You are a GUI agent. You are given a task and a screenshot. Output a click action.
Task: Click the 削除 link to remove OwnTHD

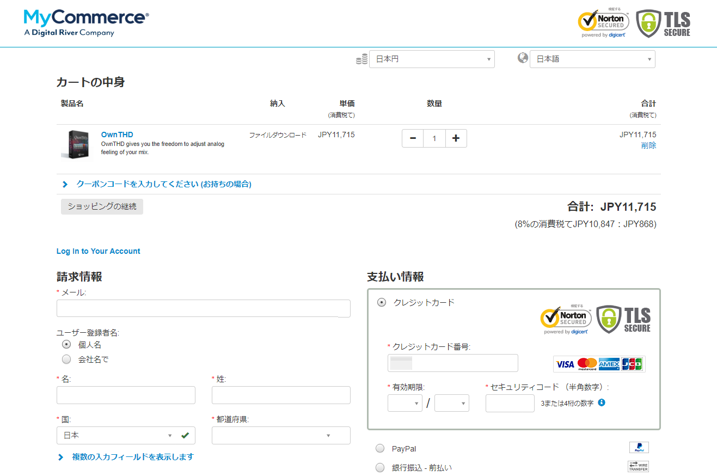click(649, 145)
